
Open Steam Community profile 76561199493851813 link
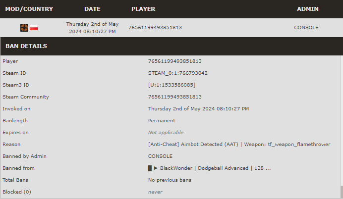[x=175, y=97]
